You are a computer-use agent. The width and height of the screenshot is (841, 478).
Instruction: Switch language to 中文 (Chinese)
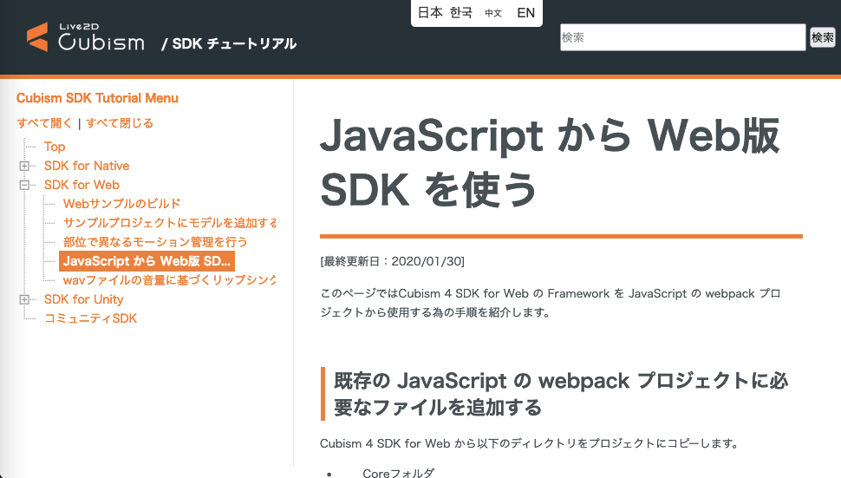[x=493, y=13]
